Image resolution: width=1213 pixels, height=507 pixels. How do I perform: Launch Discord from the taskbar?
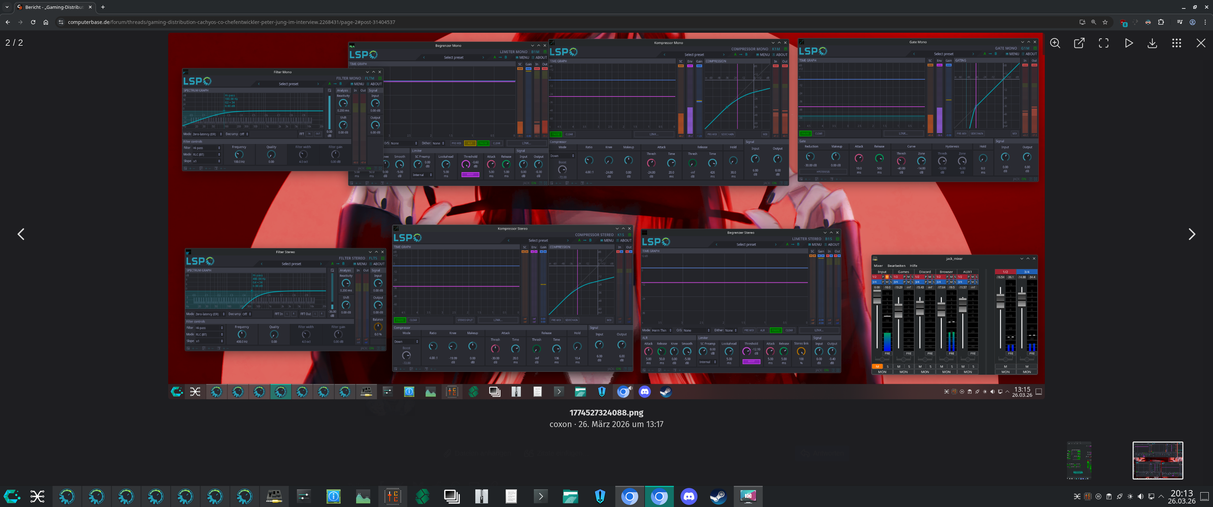tap(688, 496)
